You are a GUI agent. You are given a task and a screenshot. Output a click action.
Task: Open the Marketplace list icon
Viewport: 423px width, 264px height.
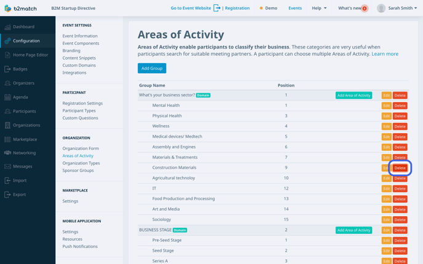pos(7,139)
